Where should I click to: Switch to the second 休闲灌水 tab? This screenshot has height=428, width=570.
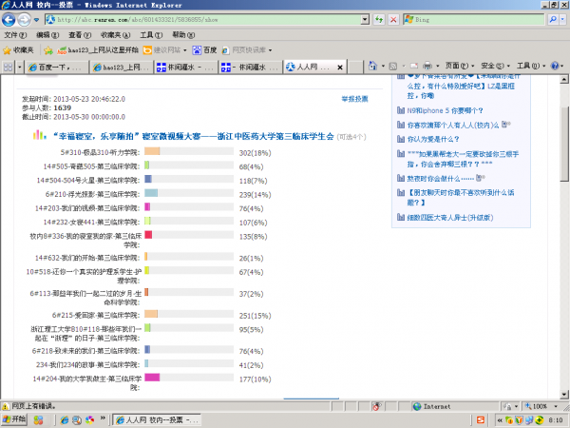click(x=251, y=67)
